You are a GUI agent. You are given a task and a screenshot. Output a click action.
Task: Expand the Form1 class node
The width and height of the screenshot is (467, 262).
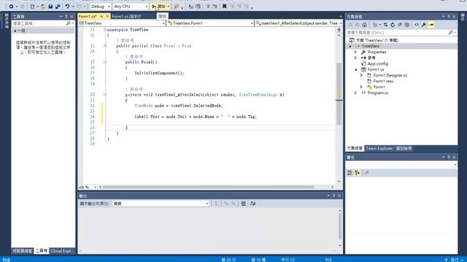coord(362,87)
